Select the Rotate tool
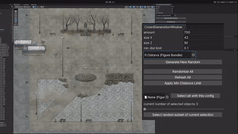 click(x=16, y=15)
